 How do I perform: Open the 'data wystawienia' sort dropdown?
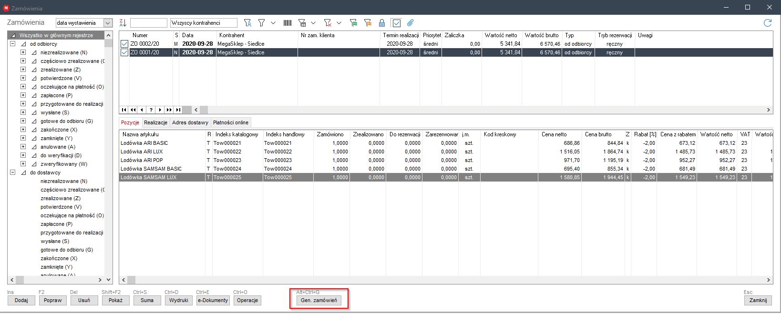pos(108,23)
